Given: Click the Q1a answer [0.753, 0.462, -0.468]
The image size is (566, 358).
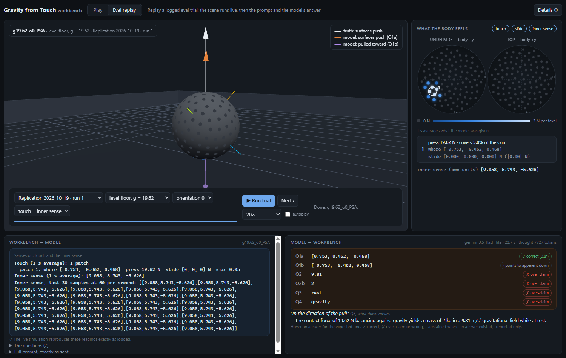Looking at the screenshot, I should 340,256.
